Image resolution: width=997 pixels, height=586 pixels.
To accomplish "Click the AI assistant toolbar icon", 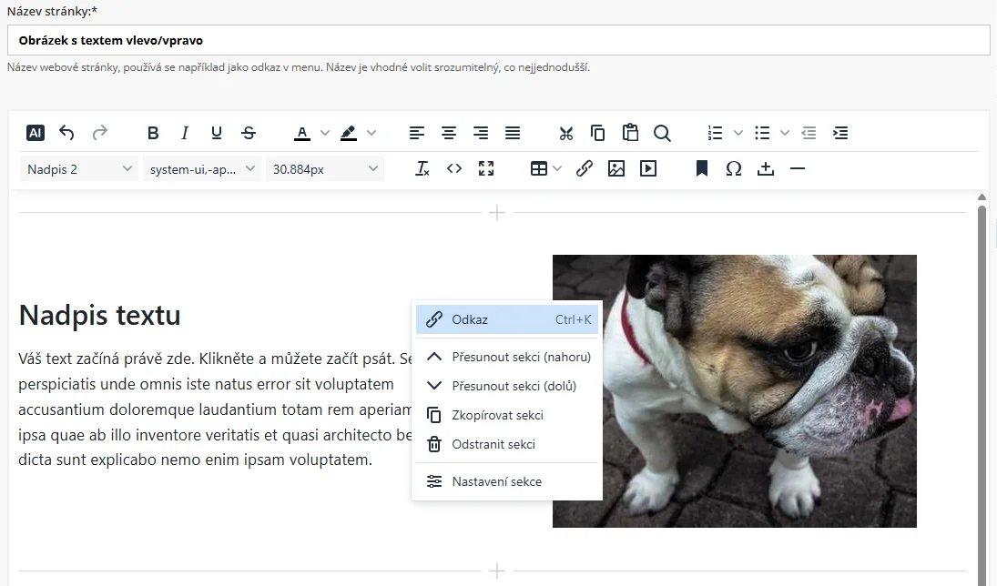I will pos(36,133).
